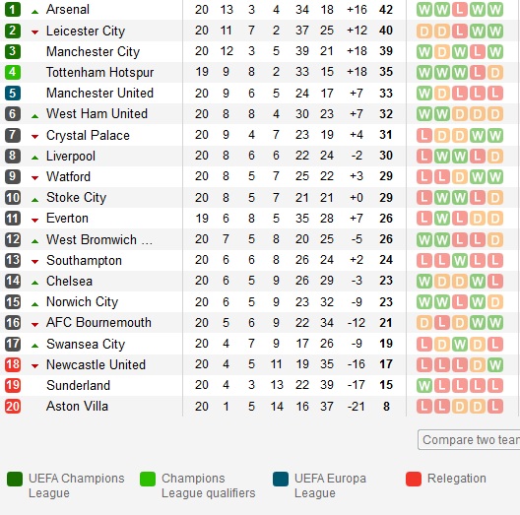Click Chelsea's green up arrow indicator
Image resolution: width=520 pixels, height=515 pixels.
(34, 283)
